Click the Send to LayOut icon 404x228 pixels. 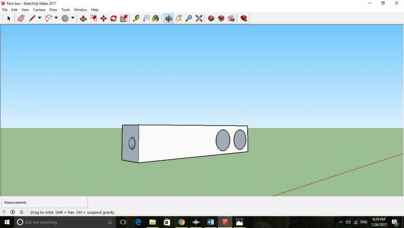(231, 18)
